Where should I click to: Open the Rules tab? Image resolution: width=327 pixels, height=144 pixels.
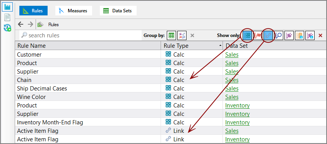coord(33,11)
